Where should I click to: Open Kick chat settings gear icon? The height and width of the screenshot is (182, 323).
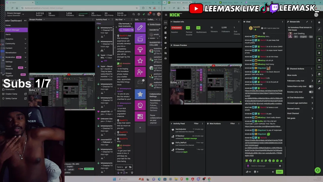pos(273,172)
